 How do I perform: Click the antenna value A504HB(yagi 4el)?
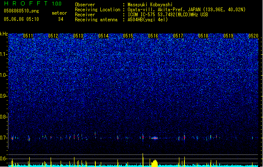pyautogui.click(x=148, y=20)
